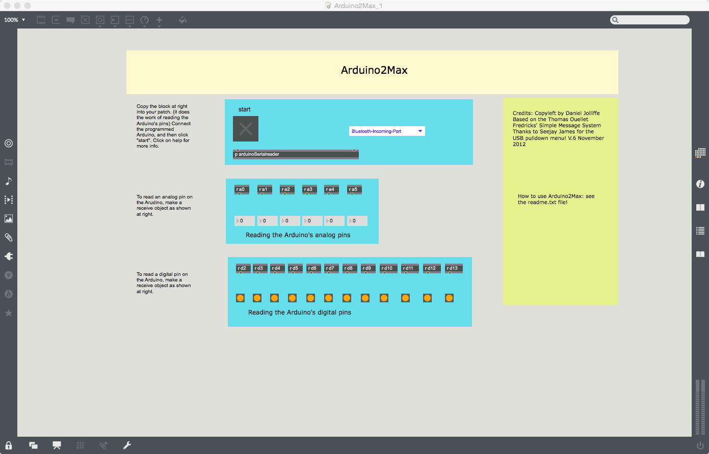Image resolution: width=709 pixels, height=454 pixels.
Task: Click the 'How to use Arduino2Max' comment
Action: pyautogui.click(x=556, y=199)
